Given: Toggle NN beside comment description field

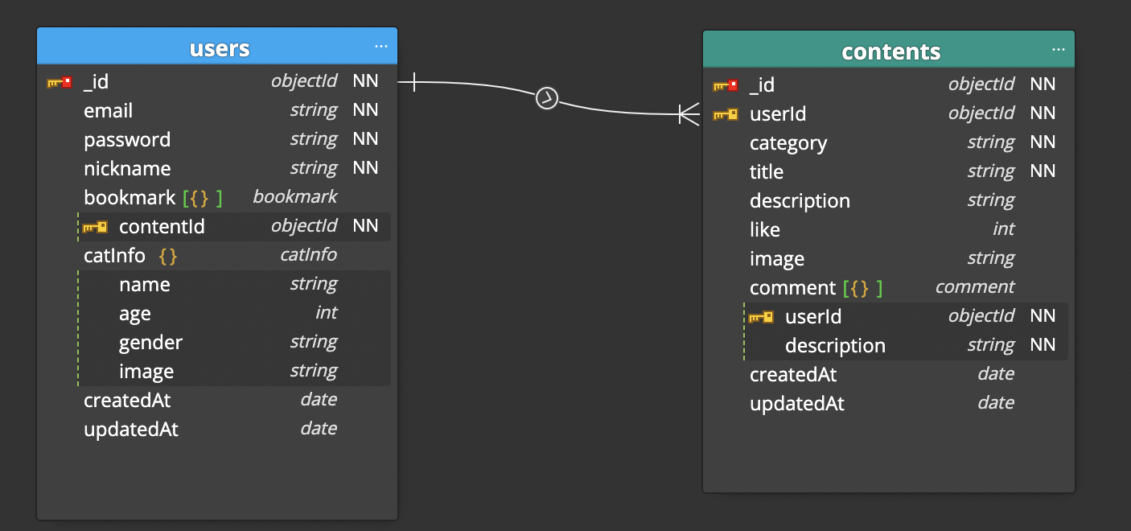Looking at the screenshot, I should (1043, 344).
